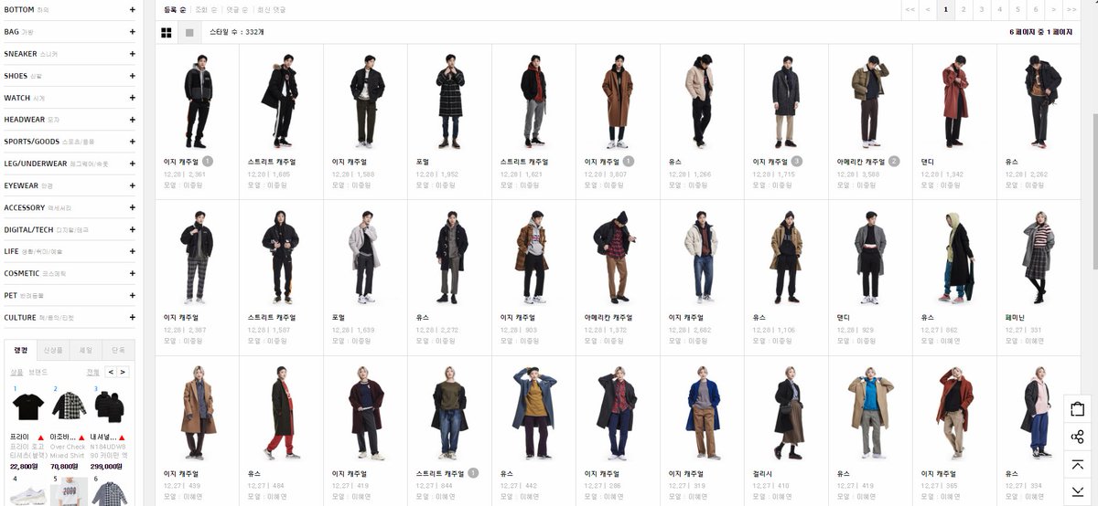Screen dimensions: 1098x506
Task: Sort by 댓글 순
Action: 237,9
